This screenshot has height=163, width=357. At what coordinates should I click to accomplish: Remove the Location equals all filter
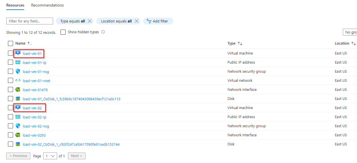pos(137,21)
